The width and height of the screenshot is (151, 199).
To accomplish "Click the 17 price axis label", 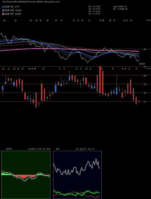I will point(145,102).
